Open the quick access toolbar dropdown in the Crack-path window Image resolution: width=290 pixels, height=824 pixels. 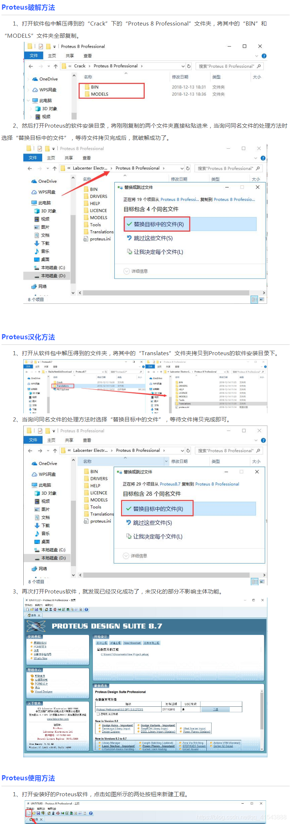[x=54, y=47]
